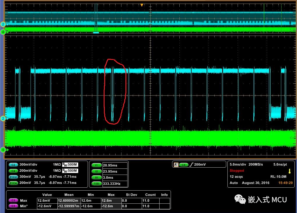Click the orange trigger position marker at top

click(x=142, y=5)
